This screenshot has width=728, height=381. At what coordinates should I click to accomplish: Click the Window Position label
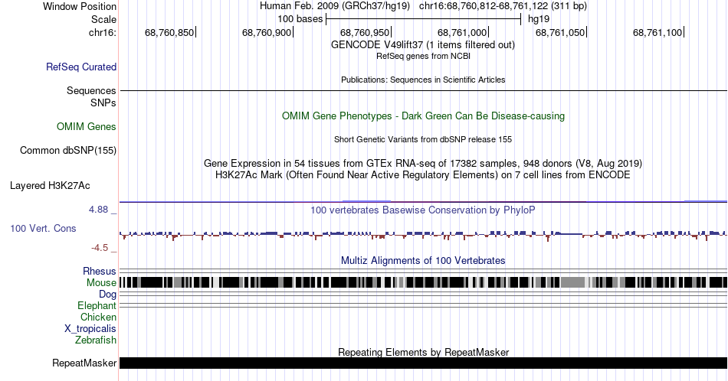80,6
